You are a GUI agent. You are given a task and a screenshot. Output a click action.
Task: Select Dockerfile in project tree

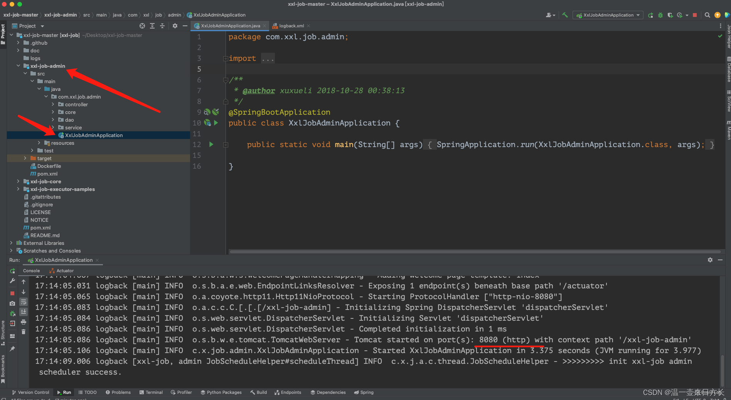point(49,166)
